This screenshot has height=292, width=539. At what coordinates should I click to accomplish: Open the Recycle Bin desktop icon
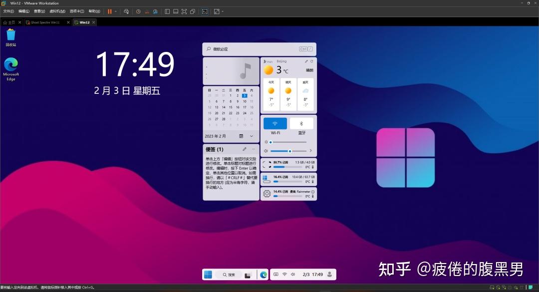pos(10,36)
